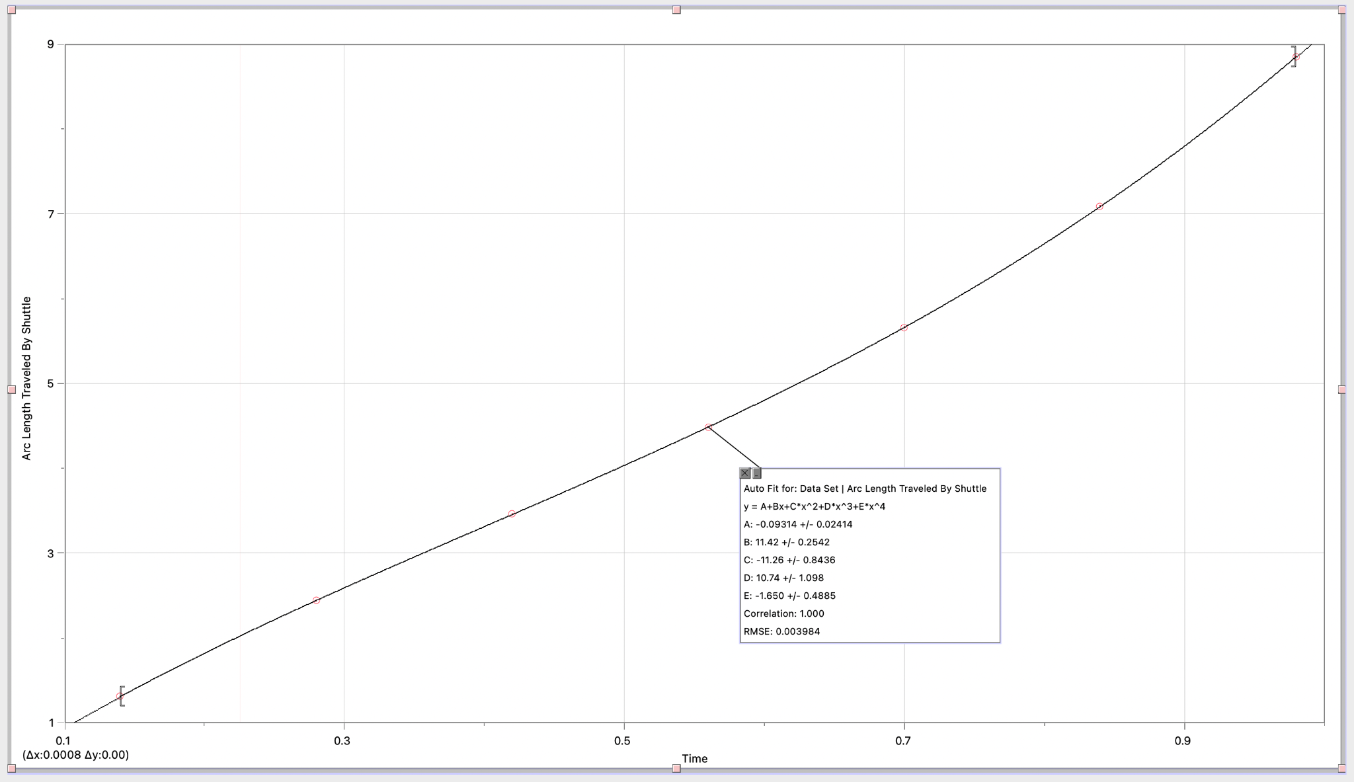Click the top-right graph selection handle

1342,10
